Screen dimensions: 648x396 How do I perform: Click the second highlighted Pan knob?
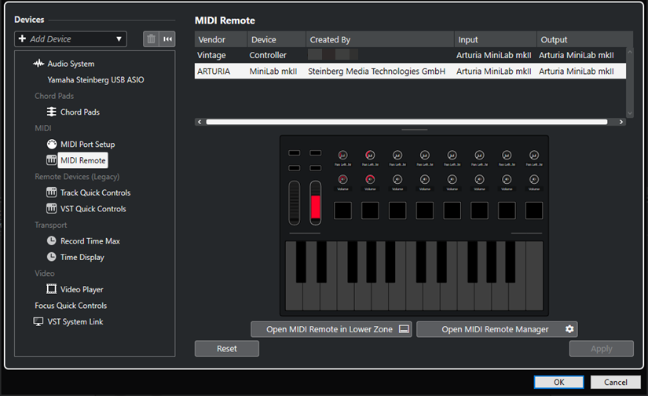[370, 155]
